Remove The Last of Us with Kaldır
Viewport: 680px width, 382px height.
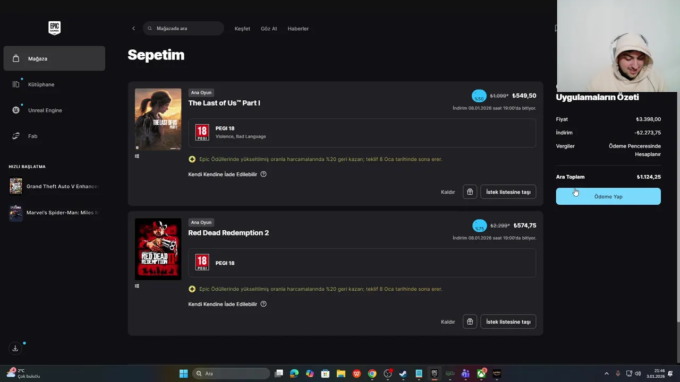(x=448, y=192)
